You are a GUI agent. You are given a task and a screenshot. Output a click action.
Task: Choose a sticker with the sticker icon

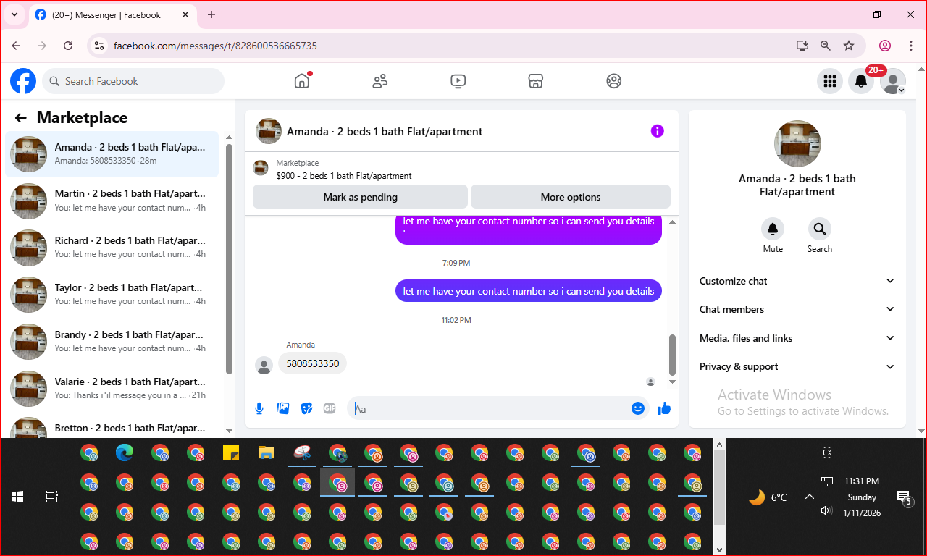[306, 408]
